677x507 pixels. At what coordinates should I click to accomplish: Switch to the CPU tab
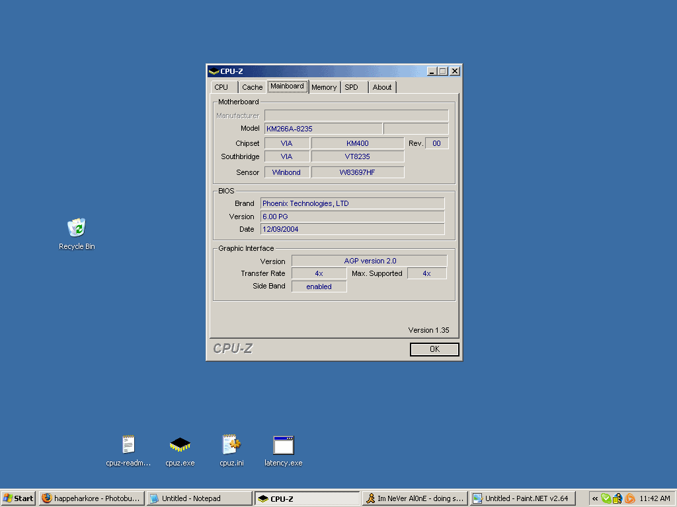pos(221,87)
